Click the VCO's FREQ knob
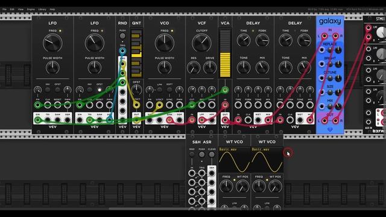The width and height of the screenshot is (386, 217). click(165, 43)
